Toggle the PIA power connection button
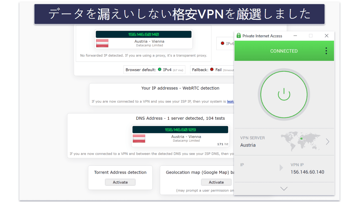The width and height of the screenshot is (359, 202). click(x=284, y=95)
